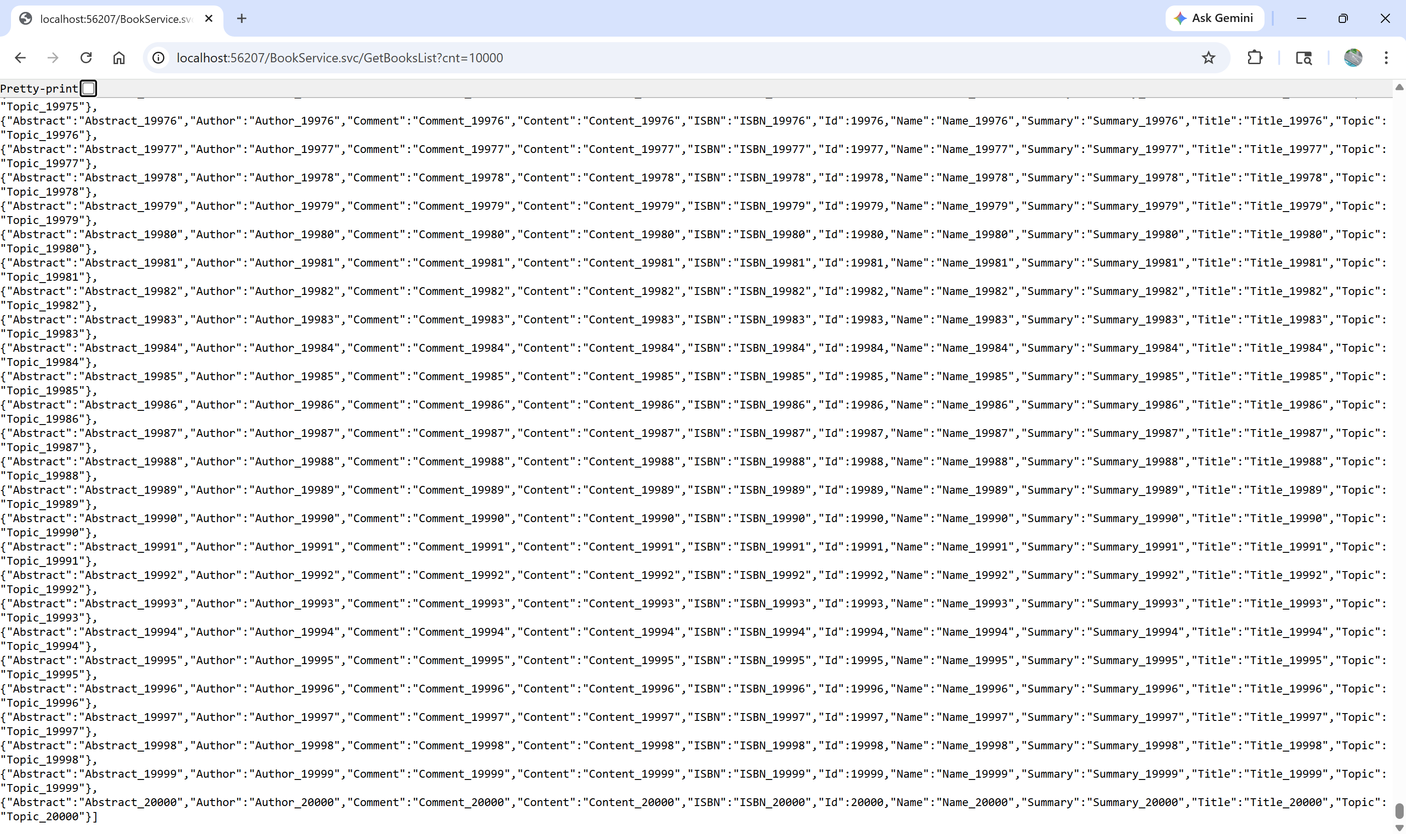The width and height of the screenshot is (1406, 834).
Task: Open a new tab with plus
Action: click(242, 18)
